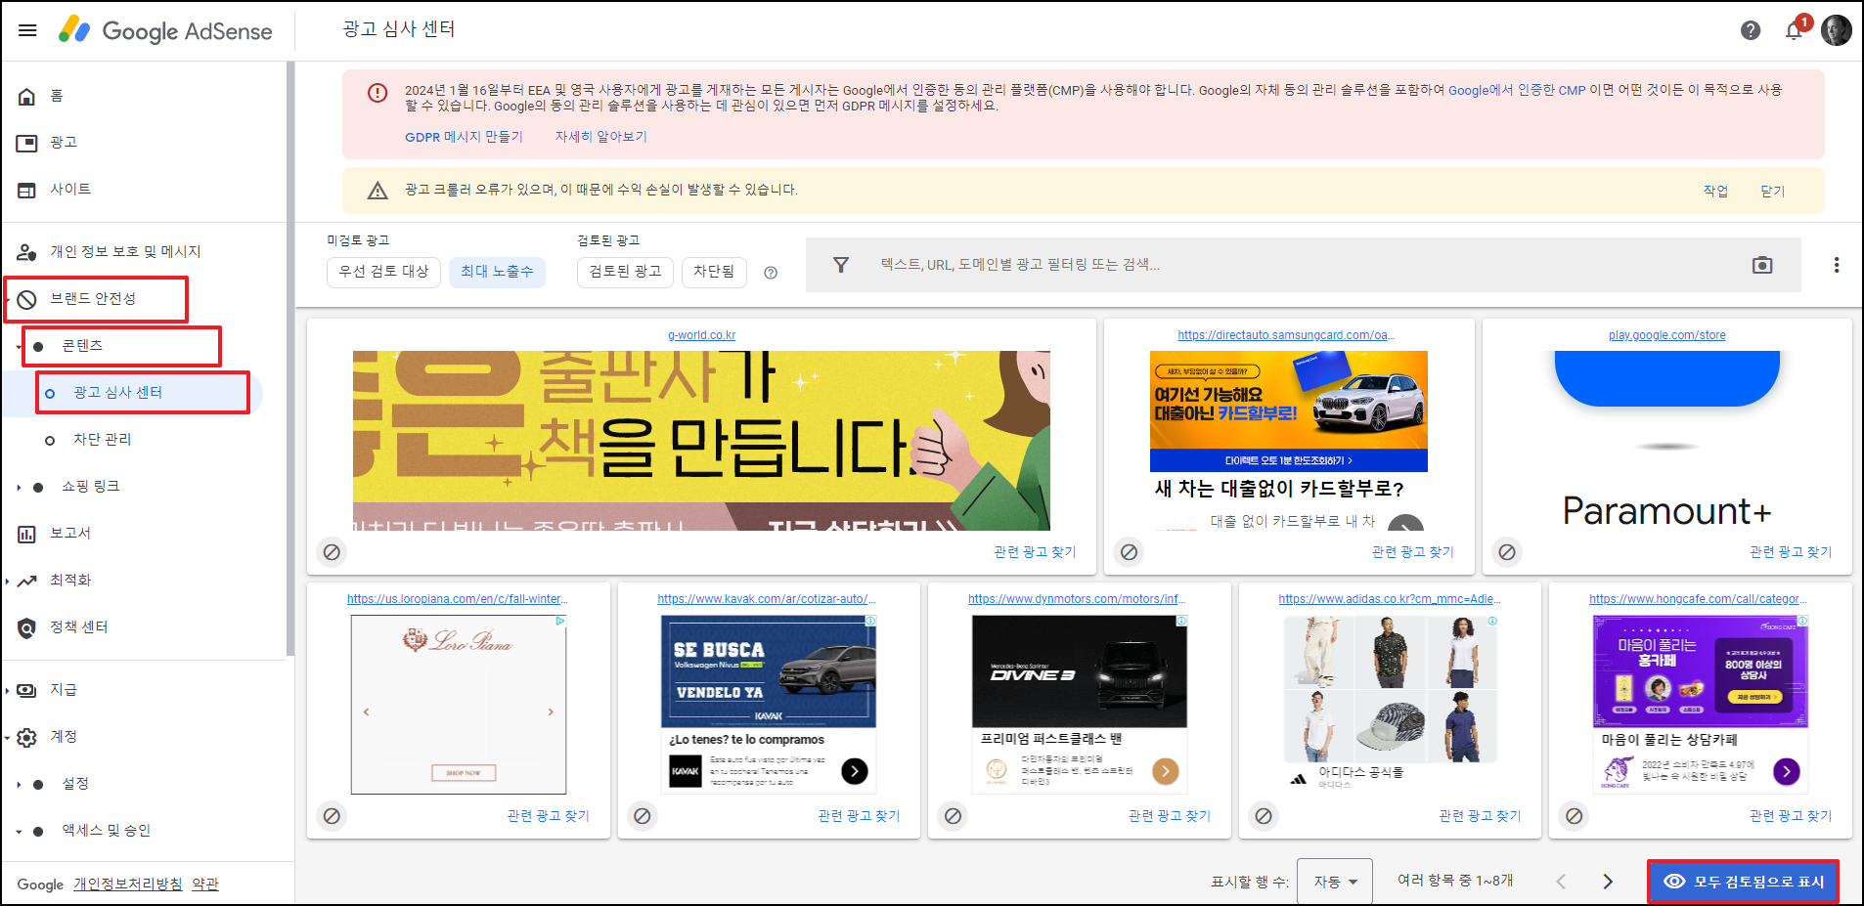Image resolution: width=1864 pixels, height=906 pixels.
Task: Click the help icon beside 차단됨
Action: 771,273
